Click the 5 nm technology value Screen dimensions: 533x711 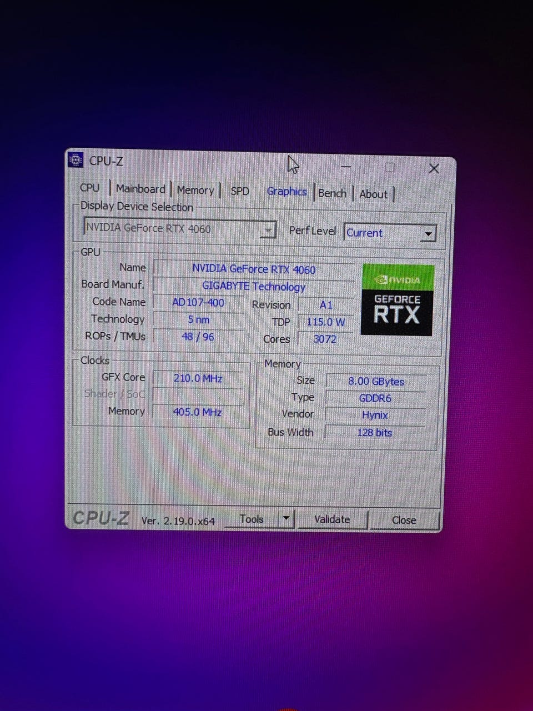[198, 320]
